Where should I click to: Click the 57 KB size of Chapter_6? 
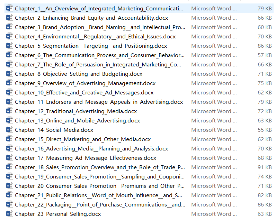coord(265,55)
